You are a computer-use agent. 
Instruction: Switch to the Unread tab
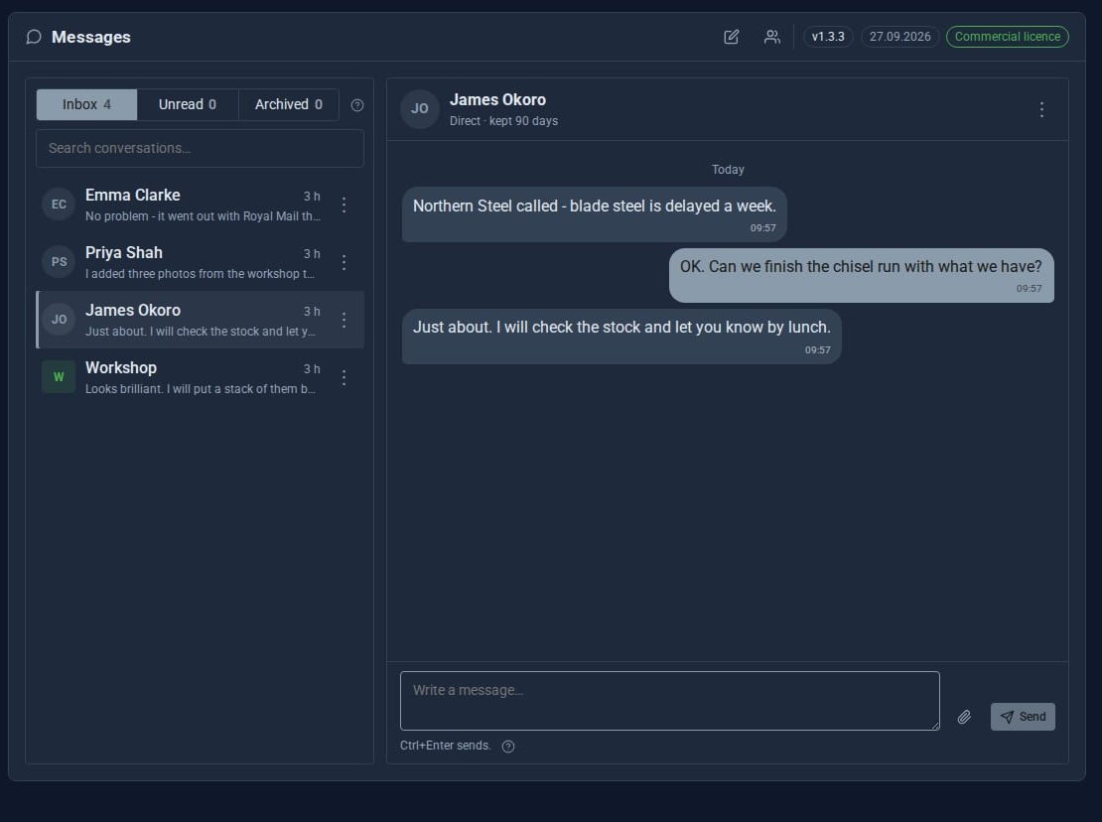coord(188,104)
